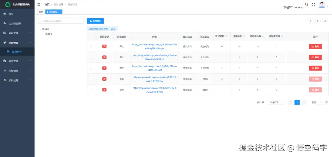The height and width of the screenshot is (157, 332).
Task: Click the icon beside 回复管理
Action: point(5,71)
